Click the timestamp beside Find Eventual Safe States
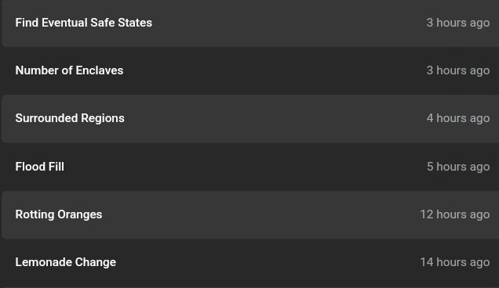The height and width of the screenshot is (288, 499). 458,23
